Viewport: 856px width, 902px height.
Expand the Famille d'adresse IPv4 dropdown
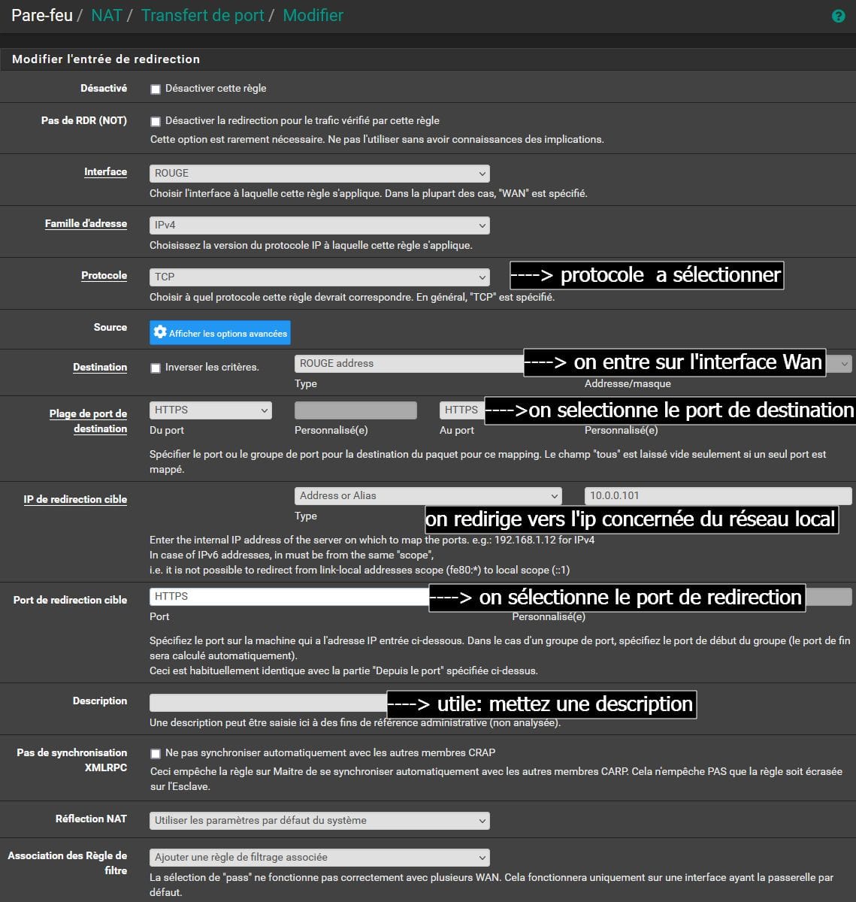[x=319, y=225]
